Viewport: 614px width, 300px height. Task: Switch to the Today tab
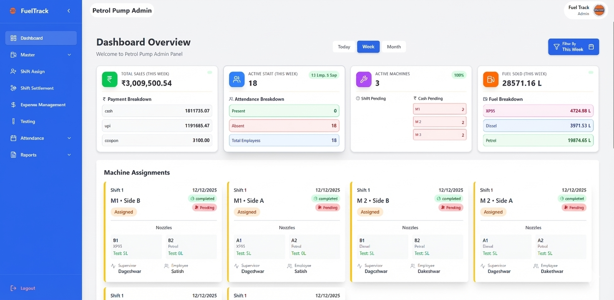coord(344,47)
